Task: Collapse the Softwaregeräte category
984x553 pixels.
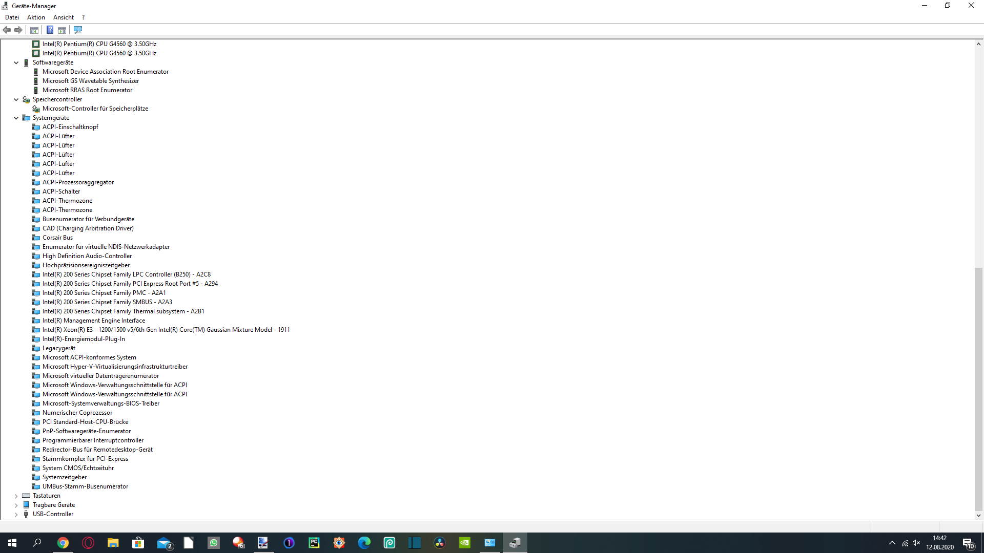Action: click(16, 62)
